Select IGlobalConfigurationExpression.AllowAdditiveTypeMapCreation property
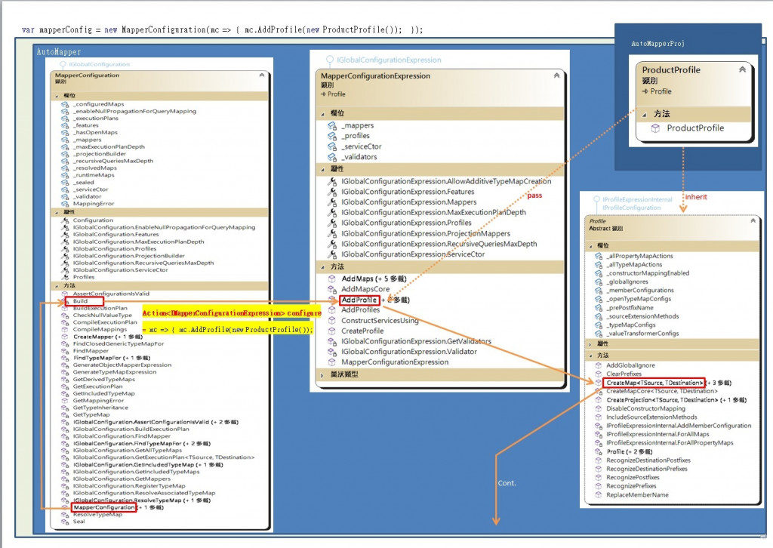Image resolution: width=773 pixels, height=548 pixels. coord(446,181)
